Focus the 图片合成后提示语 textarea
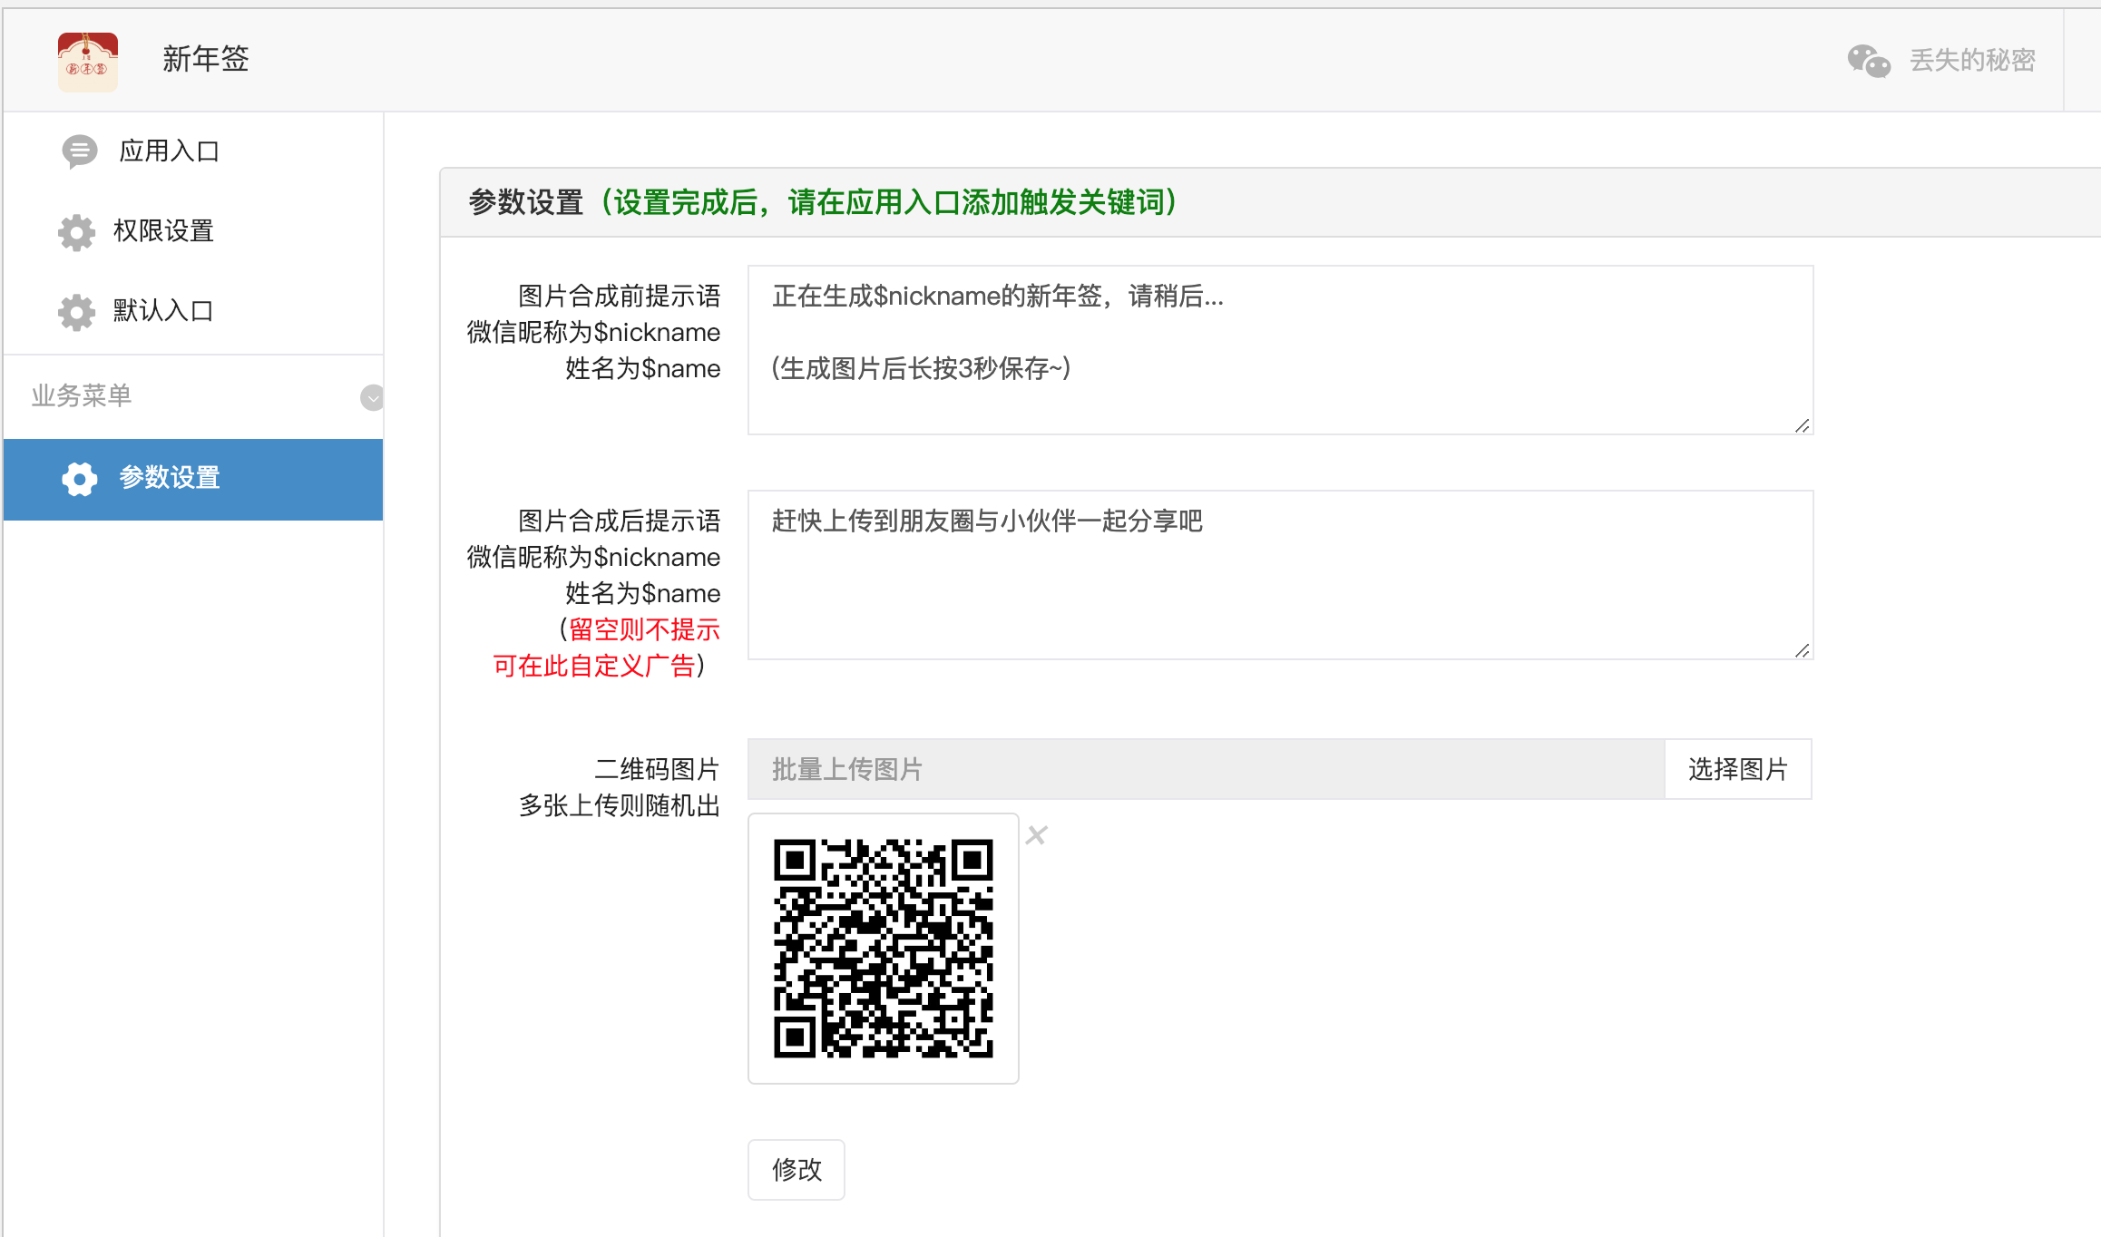This screenshot has height=1237, width=2101. pos(1280,575)
